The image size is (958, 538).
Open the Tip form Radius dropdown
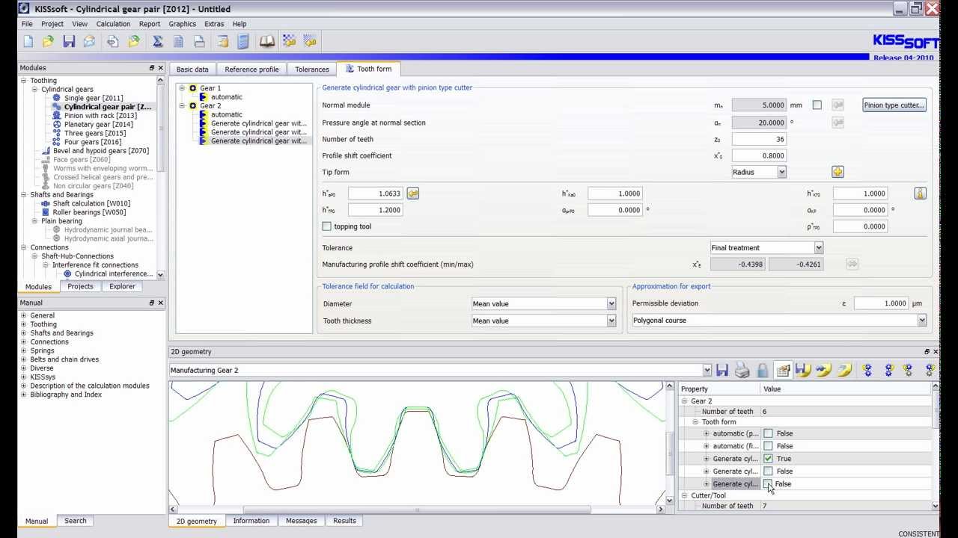click(781, 172)
